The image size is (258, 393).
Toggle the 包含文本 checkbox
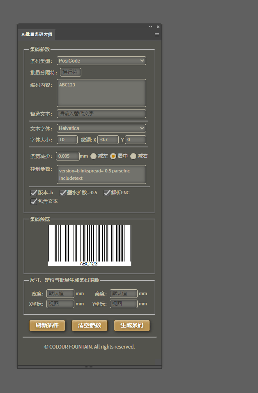pyautogui.click(x=34, y=201)
